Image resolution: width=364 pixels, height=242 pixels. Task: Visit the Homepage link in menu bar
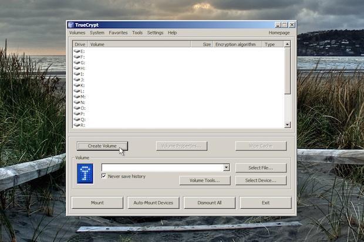point(279,33)
